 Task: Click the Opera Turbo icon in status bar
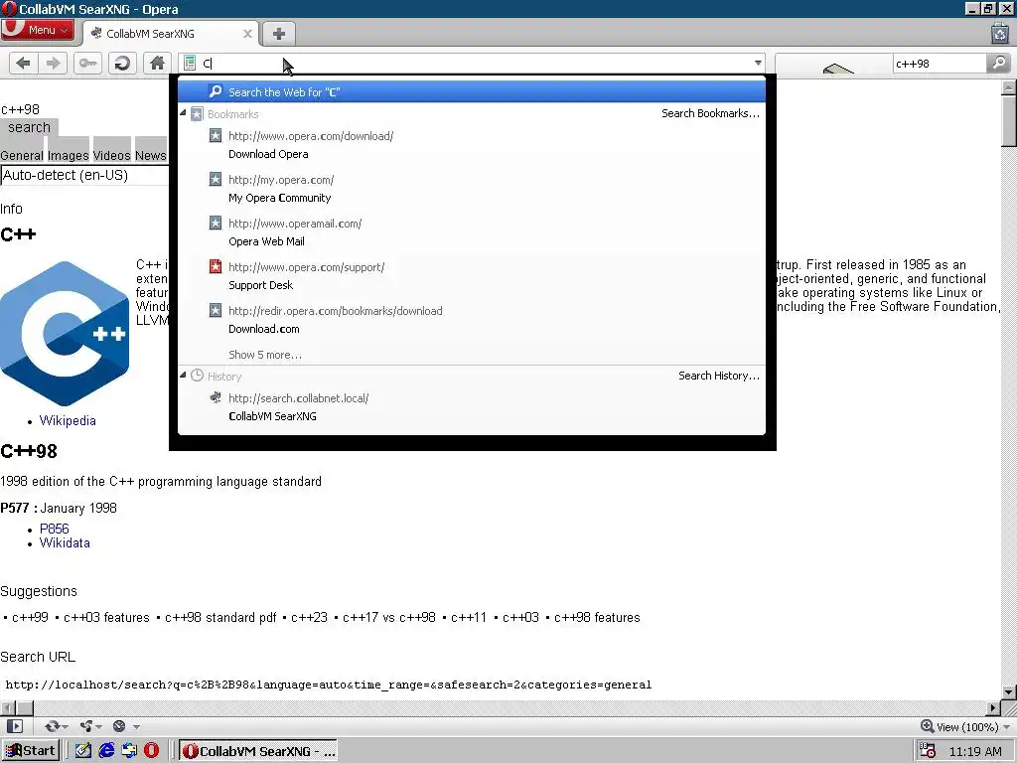tap(119, 726)
